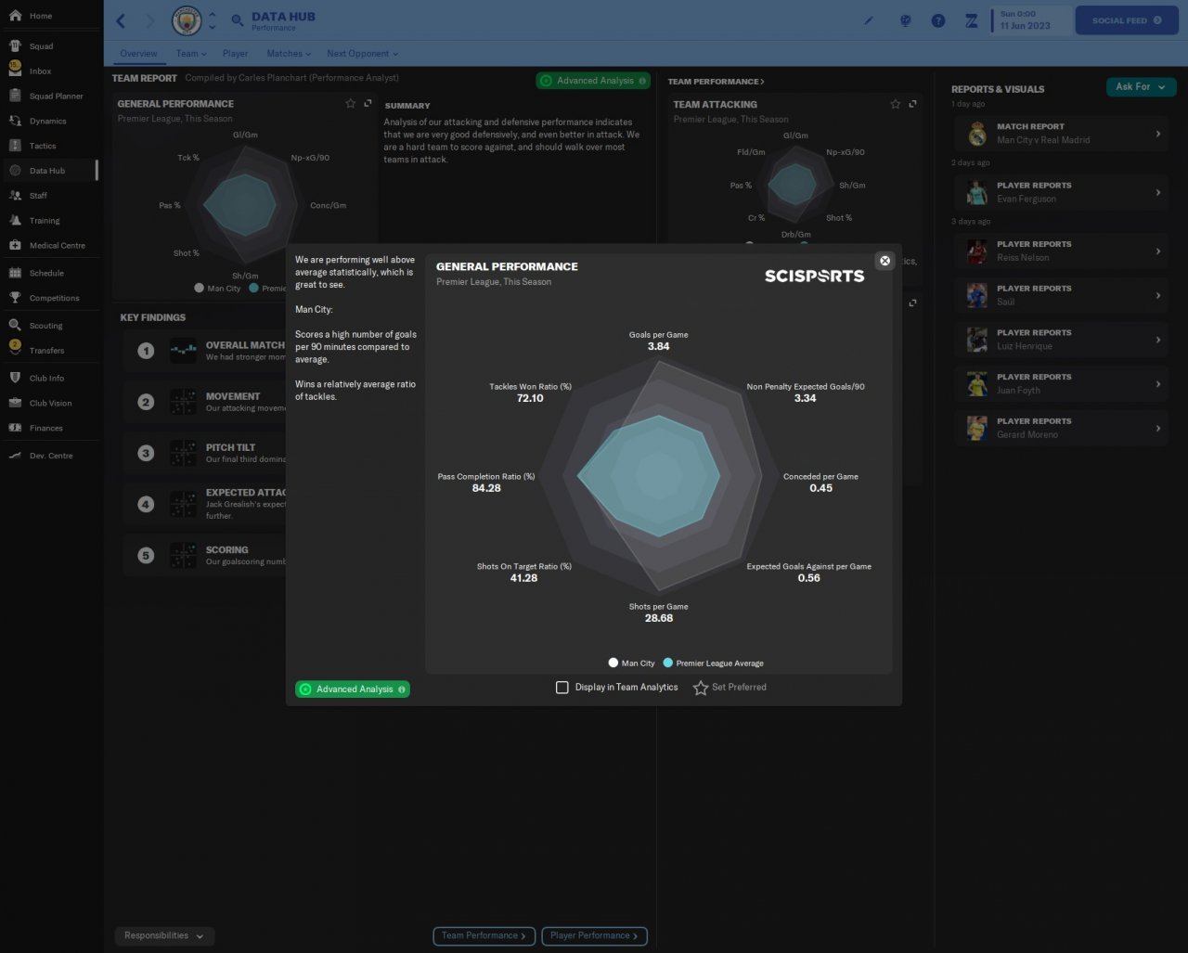Open the Club Vision screen
The image size is (1188, 953).
50,404
